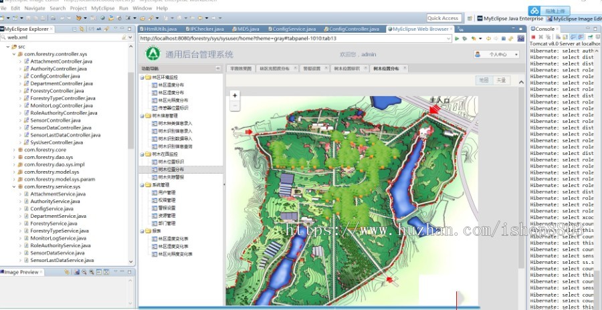Toggle map to 地图 view
Screen dimensions: 602x310
(x=484, y=80)
